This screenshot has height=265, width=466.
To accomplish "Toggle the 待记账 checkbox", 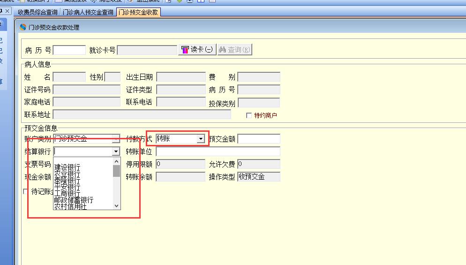I will pos(26,191).
